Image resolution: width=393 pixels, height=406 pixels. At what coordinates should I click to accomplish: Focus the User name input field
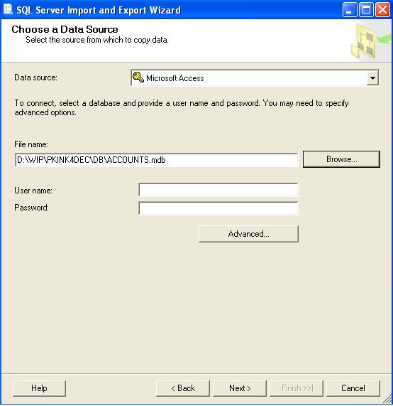[218, 190]
